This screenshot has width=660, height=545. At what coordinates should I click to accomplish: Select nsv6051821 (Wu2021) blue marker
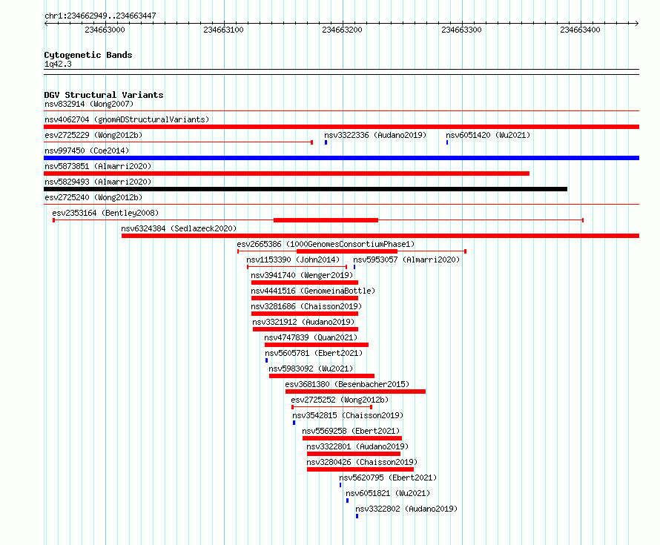point(347,501)
